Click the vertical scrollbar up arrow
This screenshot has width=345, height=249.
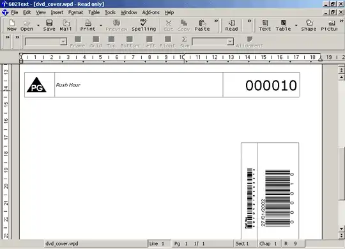tap(341, 77)
